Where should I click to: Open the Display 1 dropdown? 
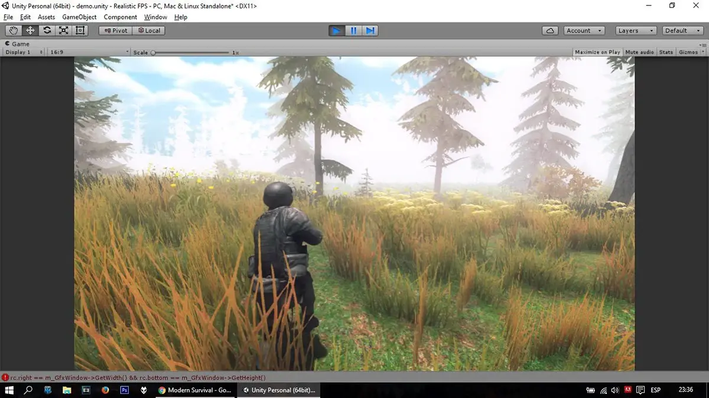(24, 52)
